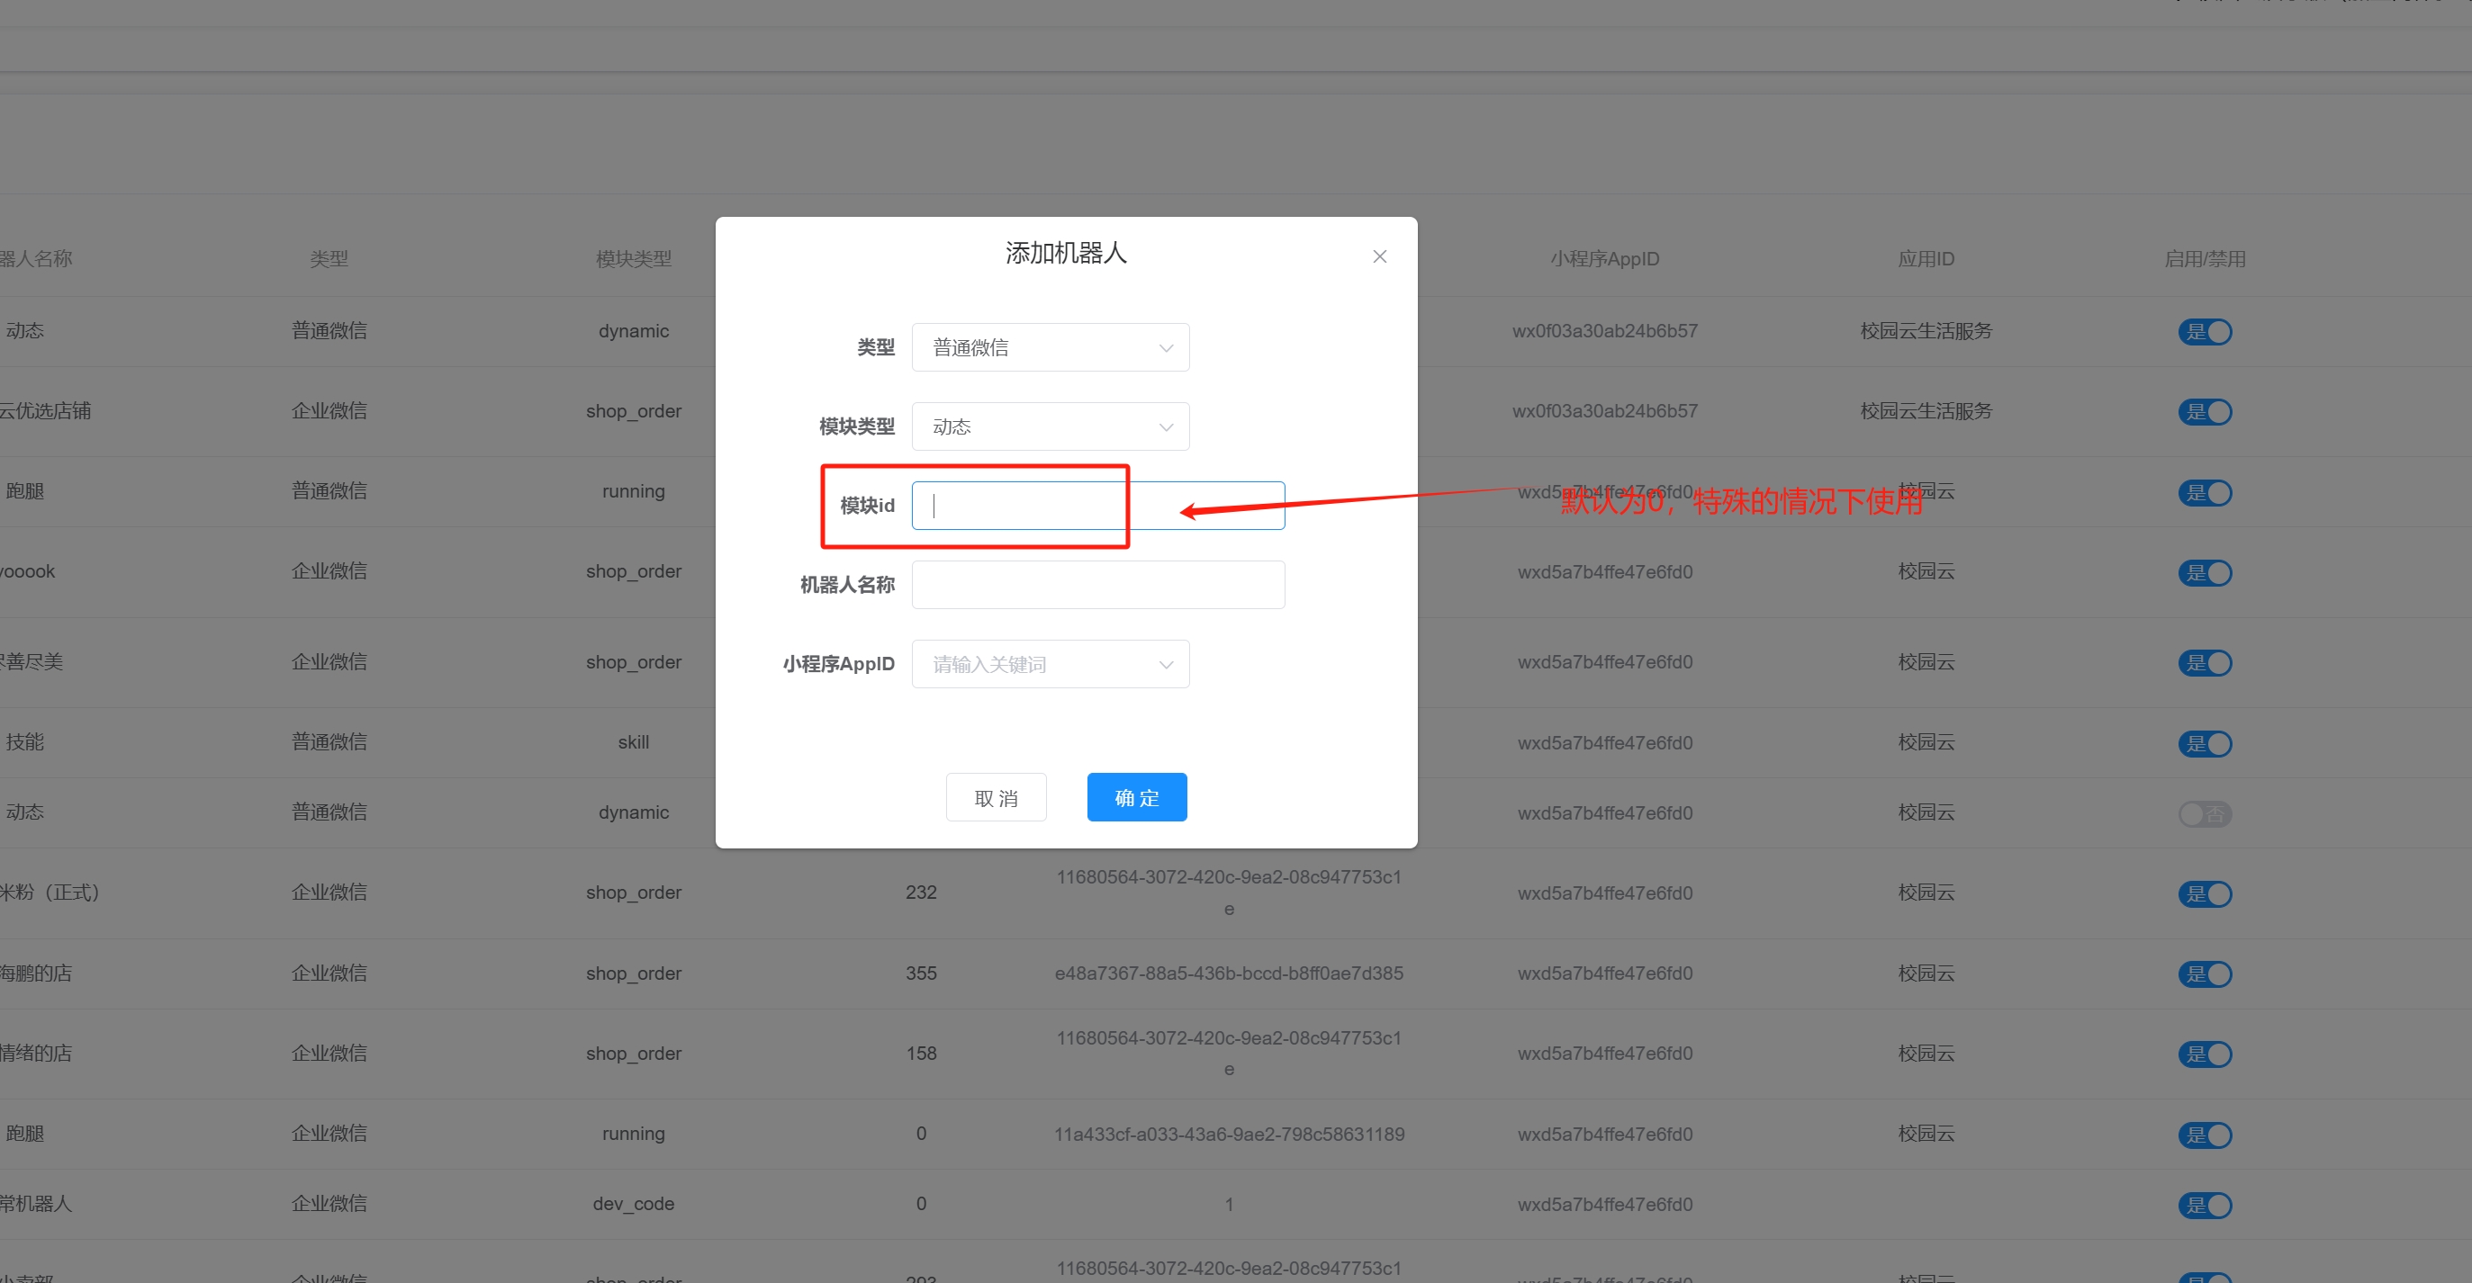Click 校园云生活服务 in the first row
This screenshot has width=2472, height=1283.
(1926, 331)
